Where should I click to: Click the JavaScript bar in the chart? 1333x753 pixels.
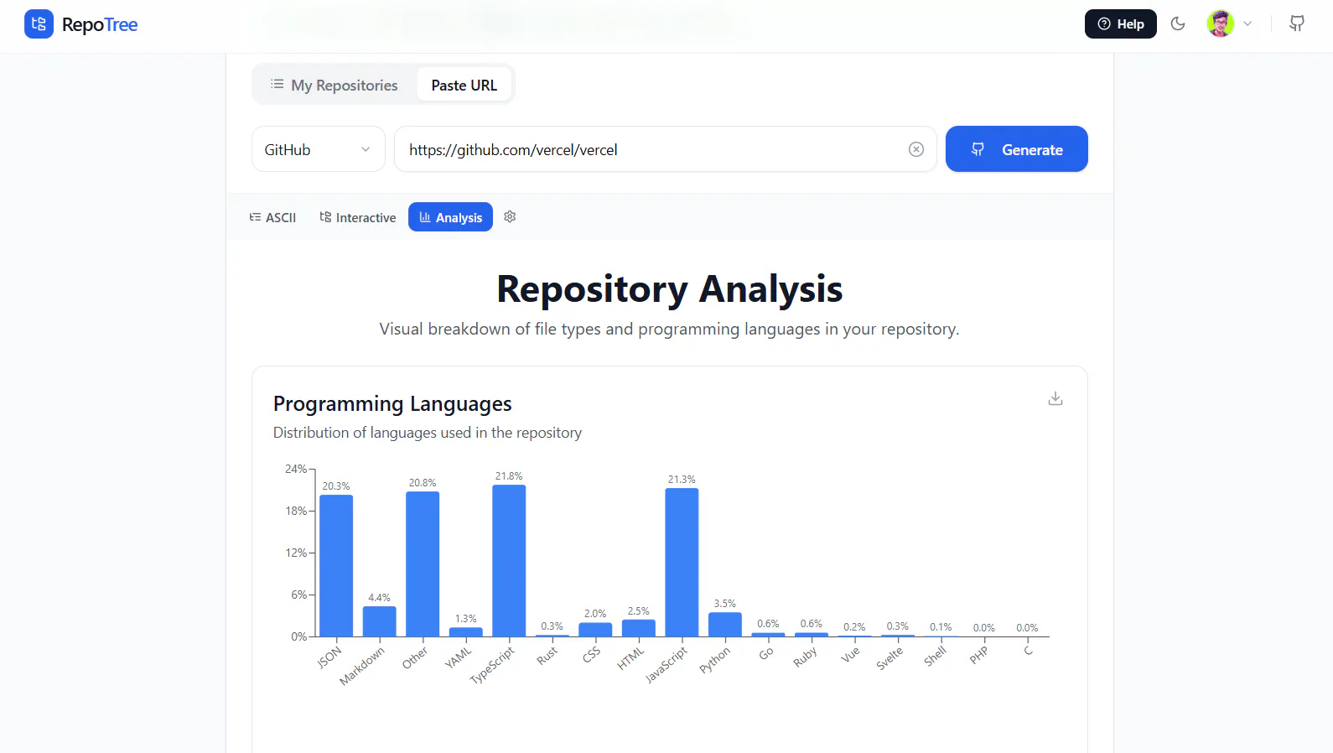682,563
